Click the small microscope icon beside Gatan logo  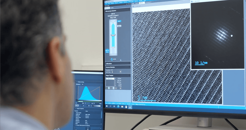pyautogui.click(x=121, y=60)
